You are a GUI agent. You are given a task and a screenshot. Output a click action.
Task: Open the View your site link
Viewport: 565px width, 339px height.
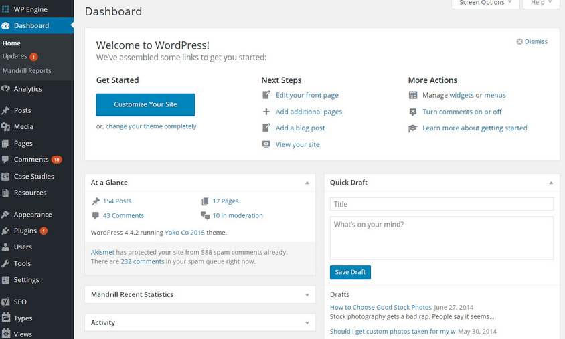[298, 144]
